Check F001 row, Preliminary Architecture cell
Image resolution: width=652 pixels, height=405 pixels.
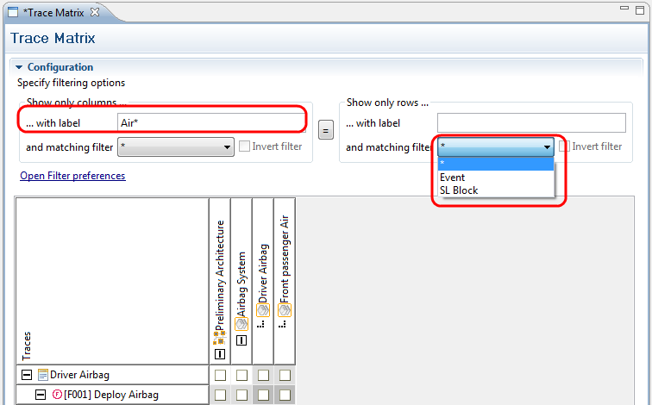(220, 395)
